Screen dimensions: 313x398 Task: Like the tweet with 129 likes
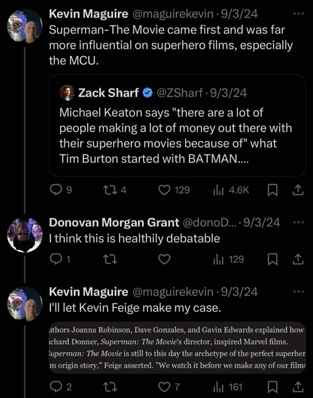tap(165, 190)
